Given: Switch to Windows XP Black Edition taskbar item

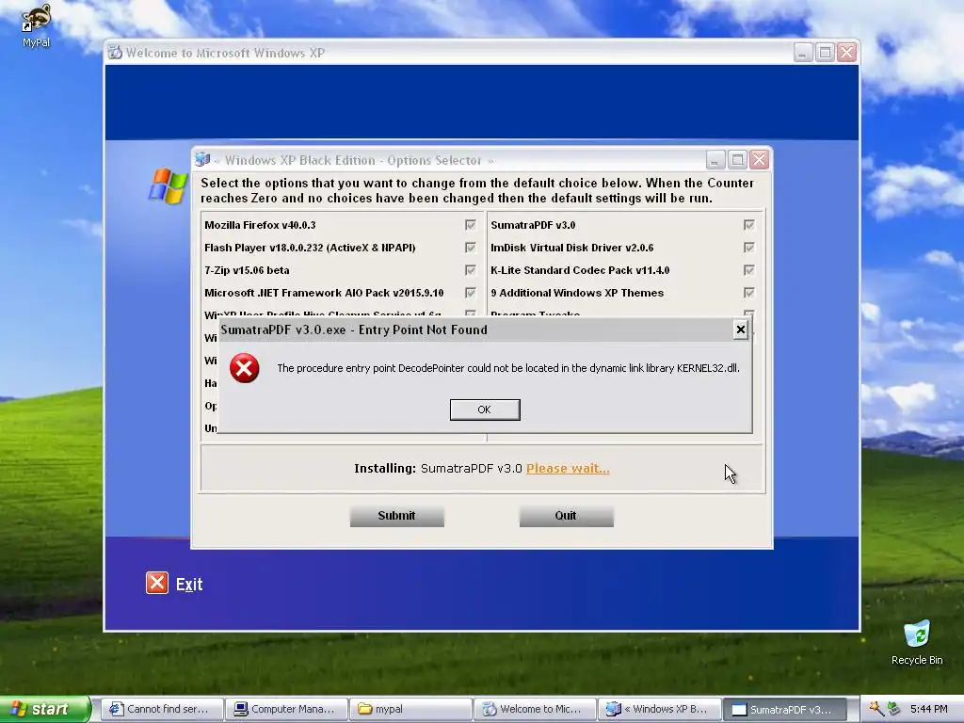Looking at the screenshot, I should click(659, 709).
